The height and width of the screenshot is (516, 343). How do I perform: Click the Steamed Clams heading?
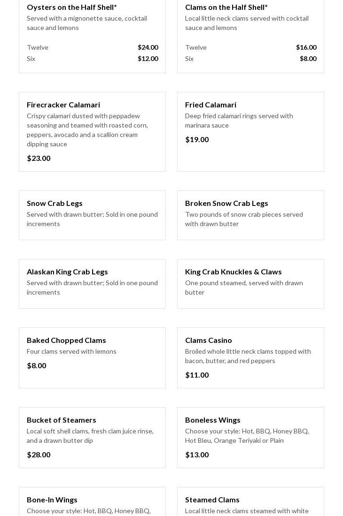(x=212, y=500)
